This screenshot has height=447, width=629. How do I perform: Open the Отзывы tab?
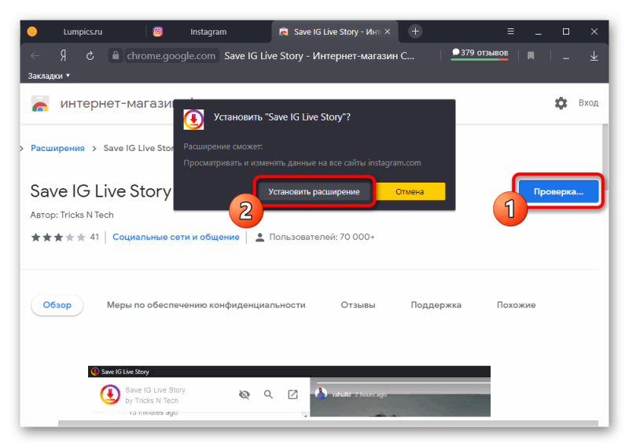click(359, 305)
